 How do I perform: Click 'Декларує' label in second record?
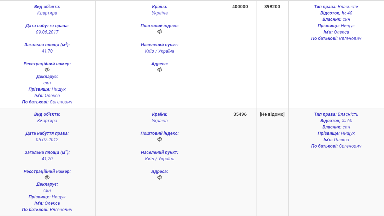47,184
